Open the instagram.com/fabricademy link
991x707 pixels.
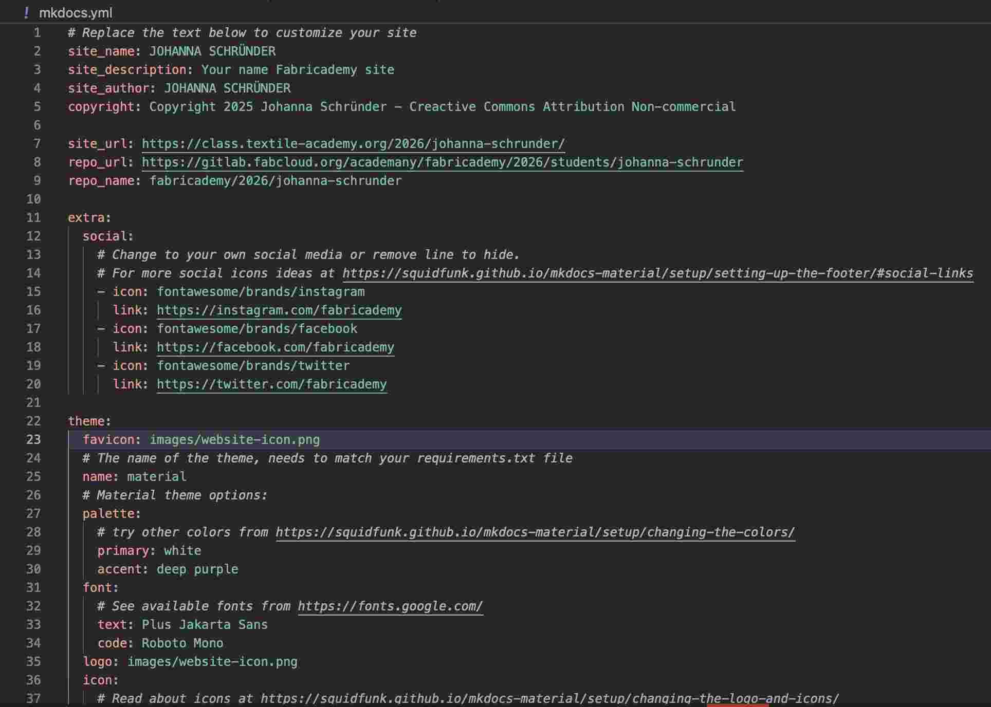(279, 310)
